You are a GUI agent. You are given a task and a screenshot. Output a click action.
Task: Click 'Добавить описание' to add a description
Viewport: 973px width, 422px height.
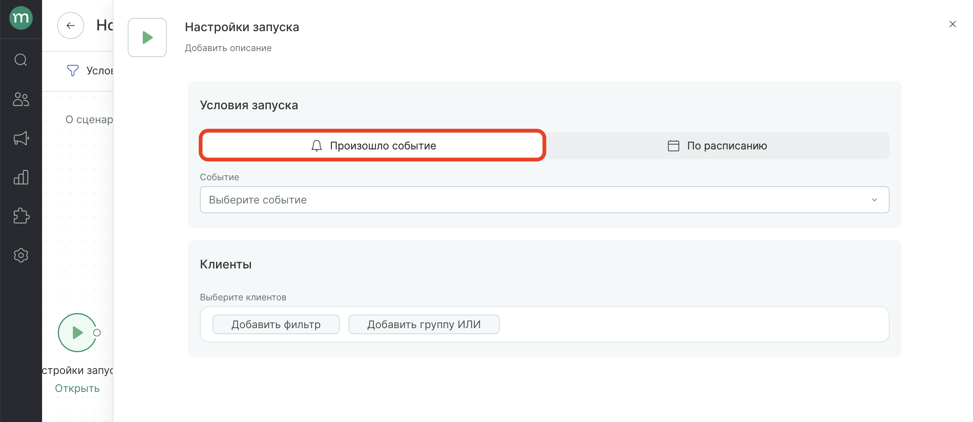(228, 48)
